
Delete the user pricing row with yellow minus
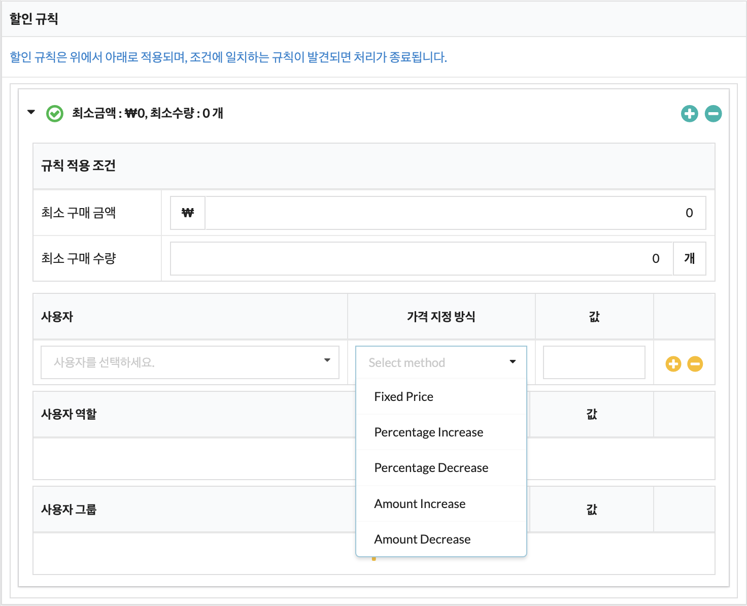695,364
